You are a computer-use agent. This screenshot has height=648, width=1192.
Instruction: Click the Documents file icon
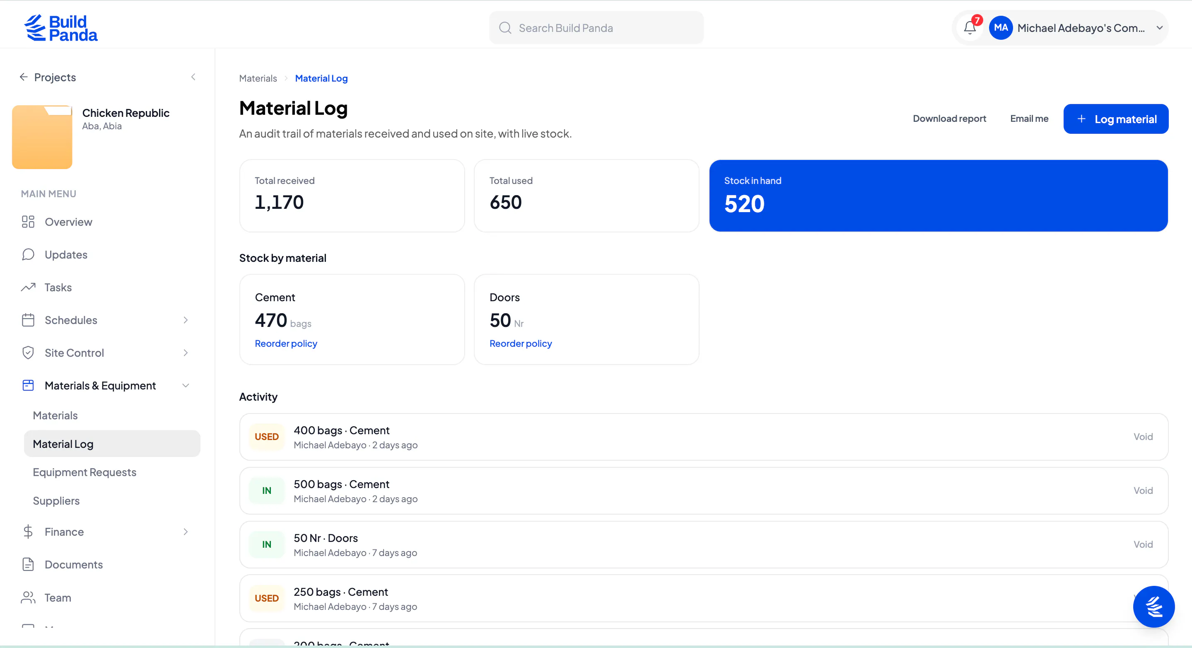coord(28,564)
